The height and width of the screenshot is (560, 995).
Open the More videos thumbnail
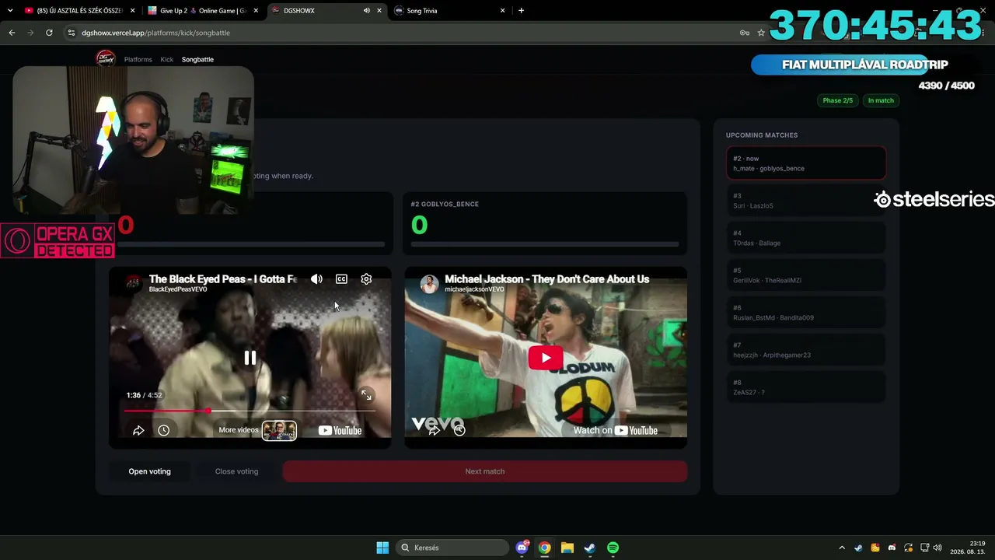pyautogui.click(x=279, y=430)
